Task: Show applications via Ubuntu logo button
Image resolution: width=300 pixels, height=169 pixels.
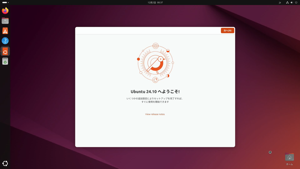Action: point(5,163)
